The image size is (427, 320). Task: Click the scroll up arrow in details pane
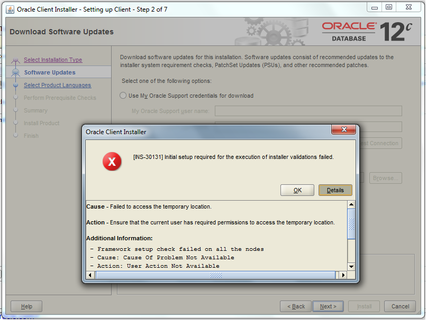(x=351, y=204)
